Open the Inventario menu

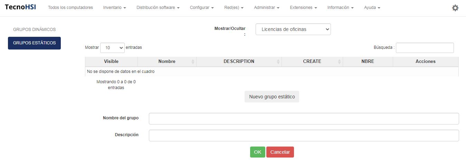114,8
